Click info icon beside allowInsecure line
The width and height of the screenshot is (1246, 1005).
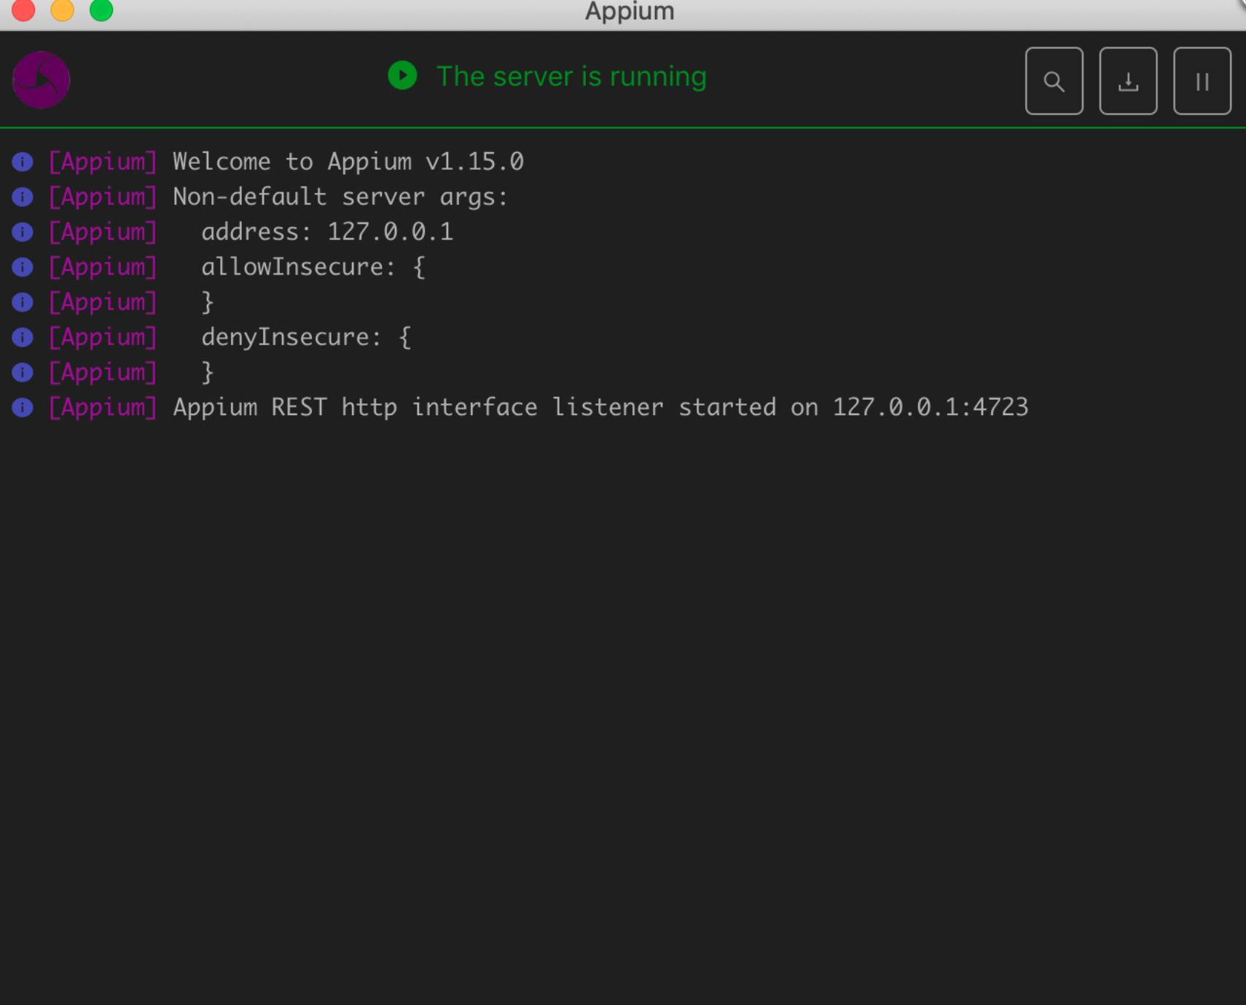coord(23,267)
